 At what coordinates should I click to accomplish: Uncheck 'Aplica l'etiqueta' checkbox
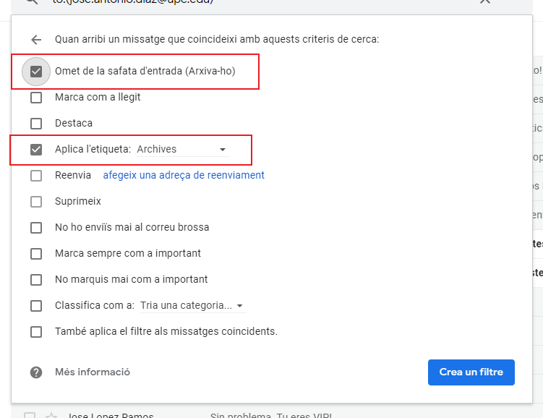click(x=36, y=150)
